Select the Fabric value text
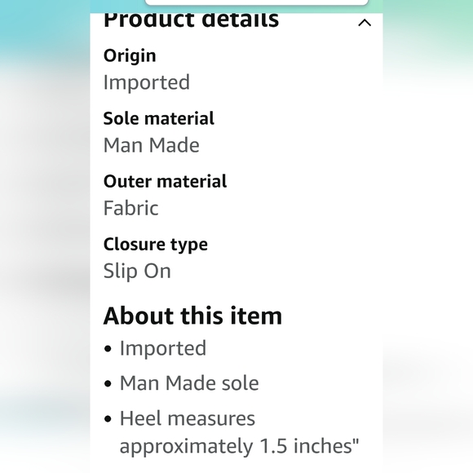Screen dimensions: 473x473 (x=131, y=208)
